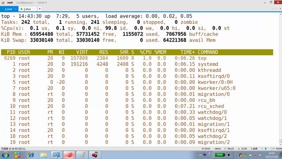The height and width of the screenshot is (159, 282).
Task: Click the %CPU column header
Action: (x=146, y=52)
